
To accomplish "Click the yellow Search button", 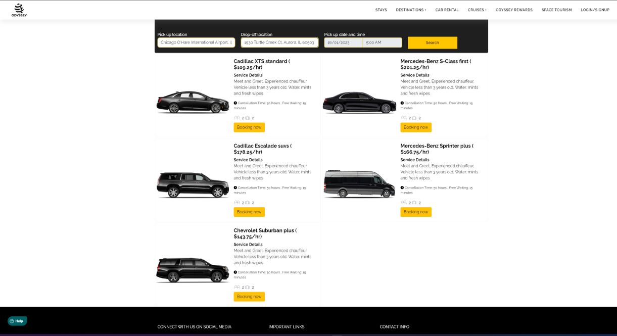I will [x=433, y=42].
